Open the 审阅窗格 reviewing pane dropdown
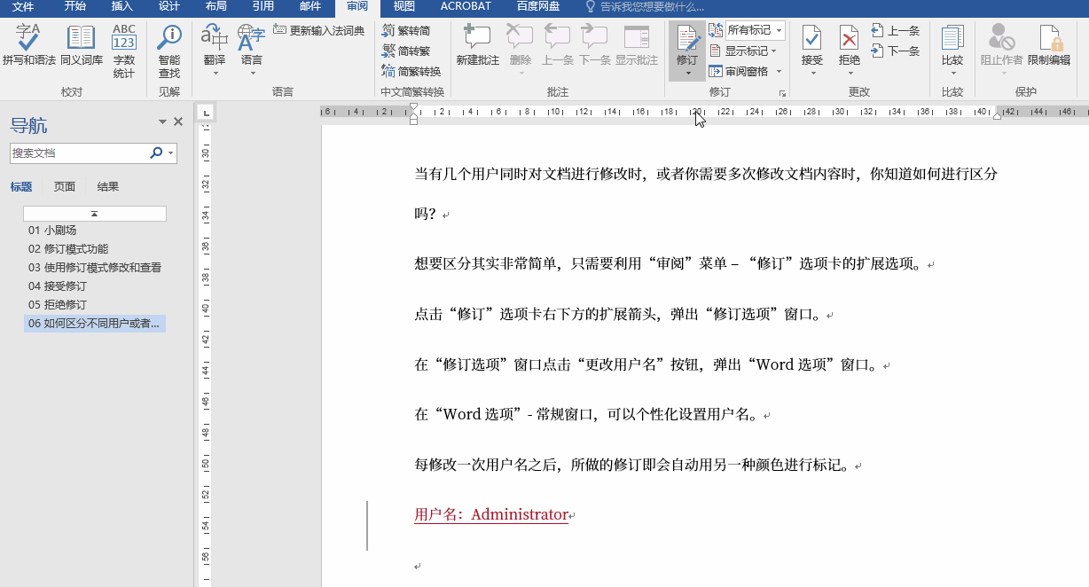This screenshot has width=1089, height=587. coord(748,70)
